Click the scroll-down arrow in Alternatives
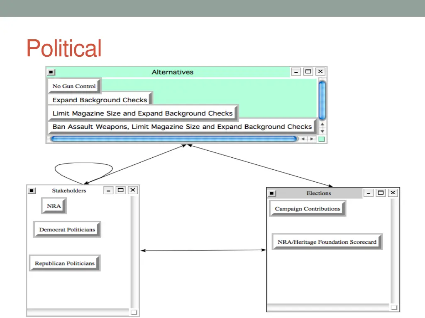The width and height of the screenshot is (425, 318). click(322, 131)
